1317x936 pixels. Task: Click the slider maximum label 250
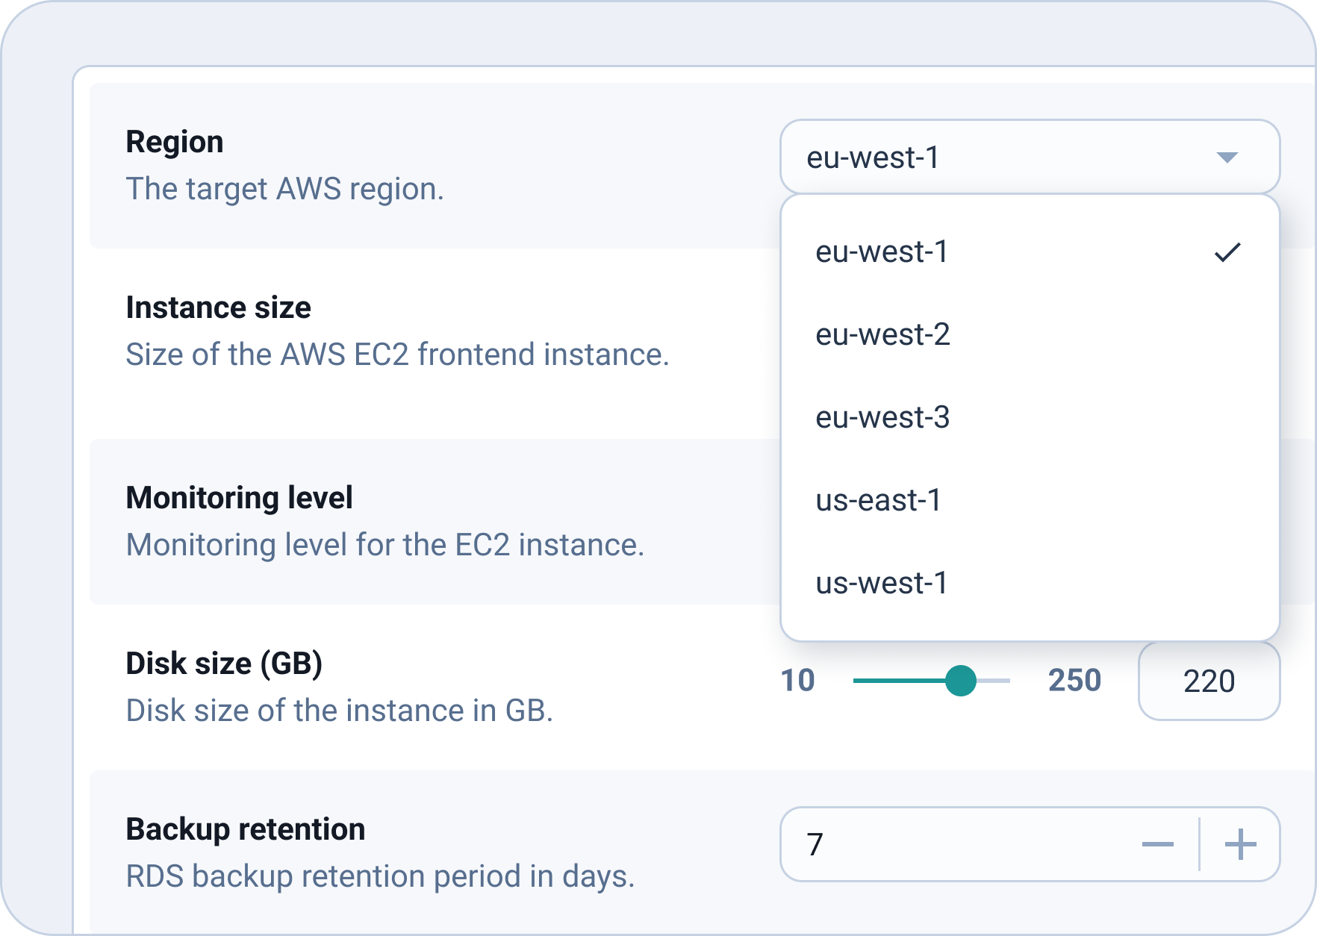[x=1074, y=681]
